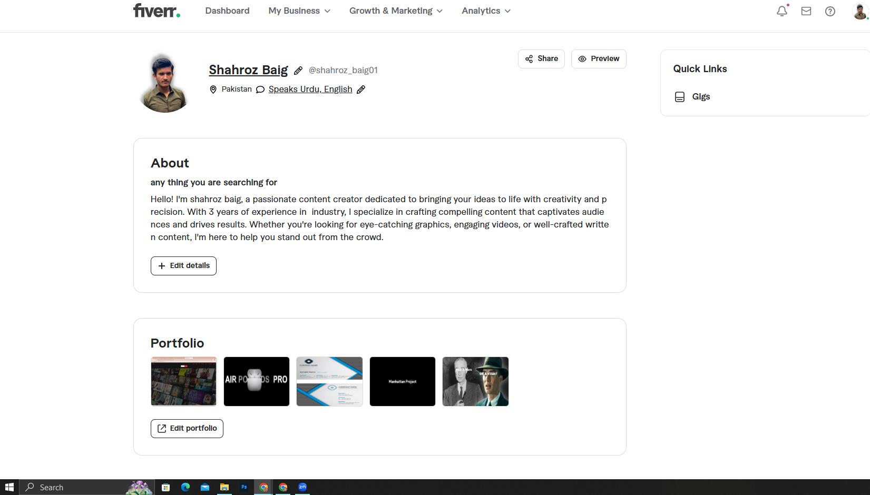The width and height of the screenshot is (870, 495).
Task: Click the Fiverr logo
Action: click(x=157, y=11)
